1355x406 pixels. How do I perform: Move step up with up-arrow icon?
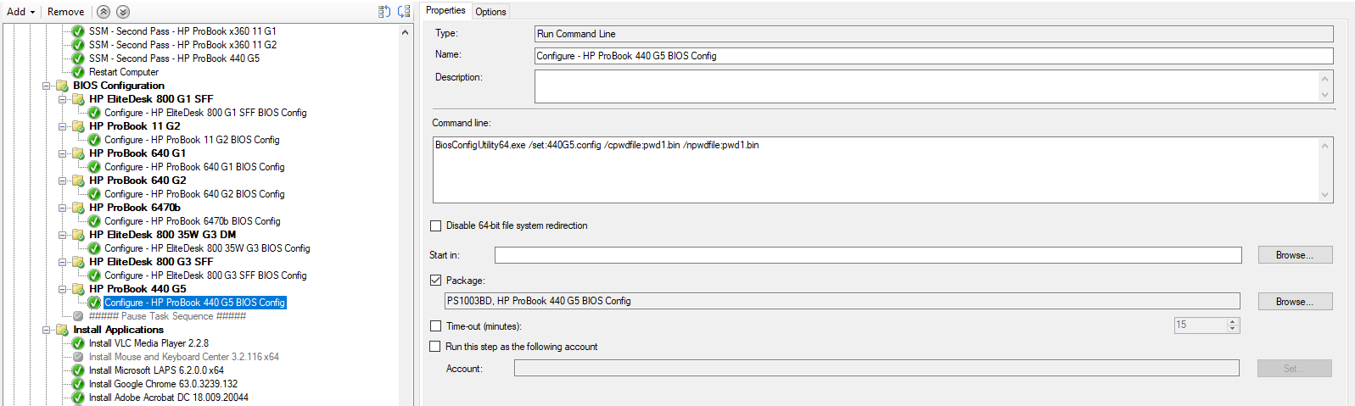tap(104, 12)
